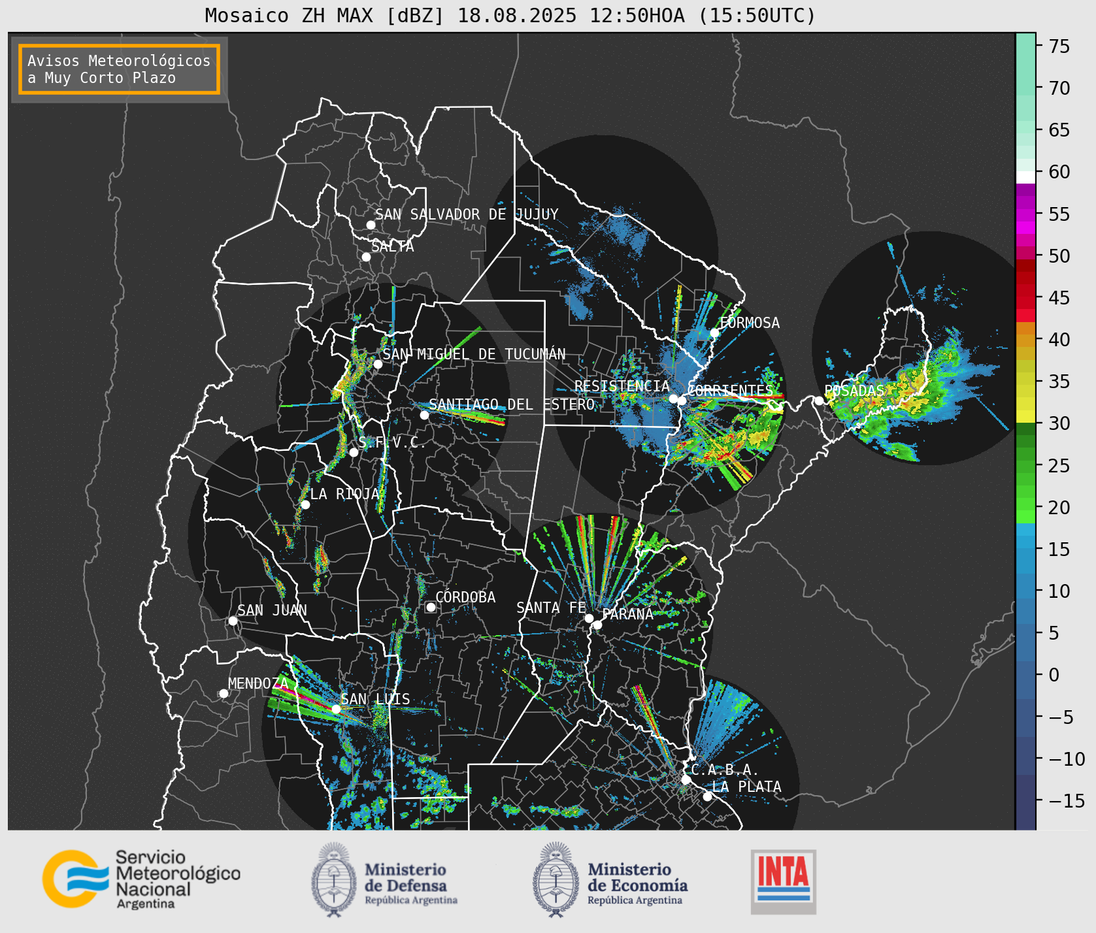Click the RESISTENCIA label
The image size is (1096, 933).
coord(622,386)
